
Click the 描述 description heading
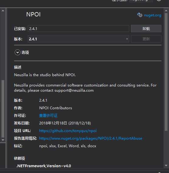[18, 67]
